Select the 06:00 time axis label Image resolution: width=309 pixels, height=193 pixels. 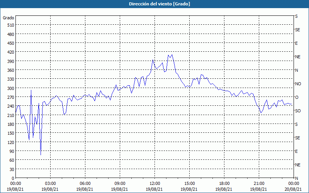(85, 184)
